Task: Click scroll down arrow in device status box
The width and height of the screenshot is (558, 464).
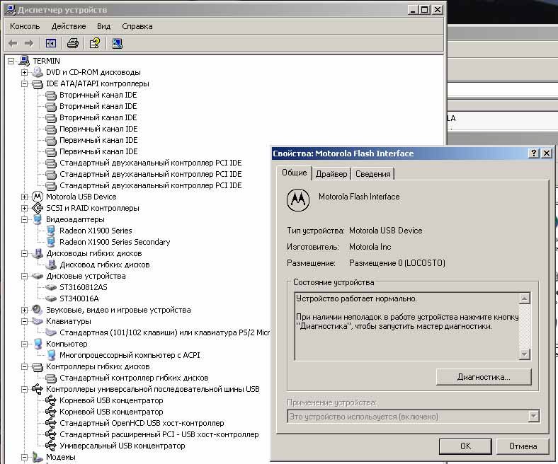Action: point(524,354)
